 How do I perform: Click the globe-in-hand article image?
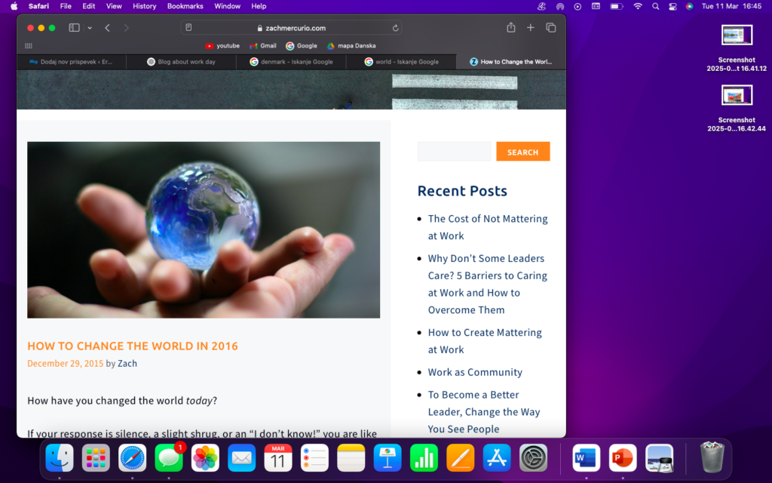coord(204,229)
